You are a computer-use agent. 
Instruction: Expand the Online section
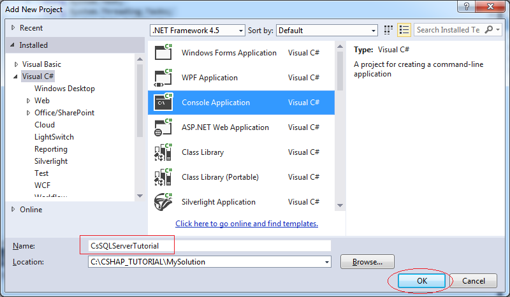click(13, 209)
